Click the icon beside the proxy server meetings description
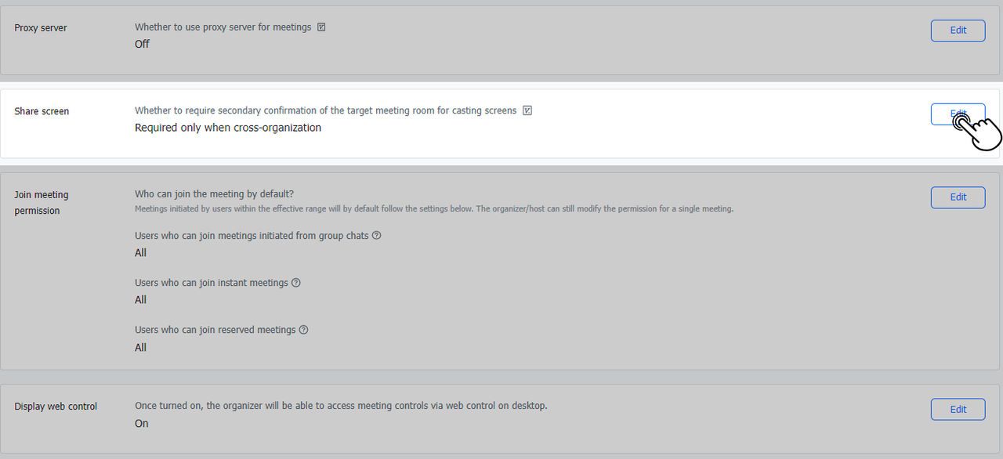This screenshot has width=1003, height=459. click(x=321, y=27)
